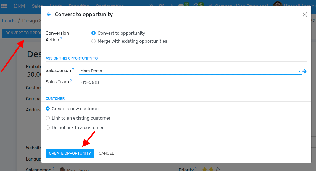Image resolution: width=316 pixels, height=171 pixels.
Task: Open the Salesperson external link arrow
Action: click(304, 71)
